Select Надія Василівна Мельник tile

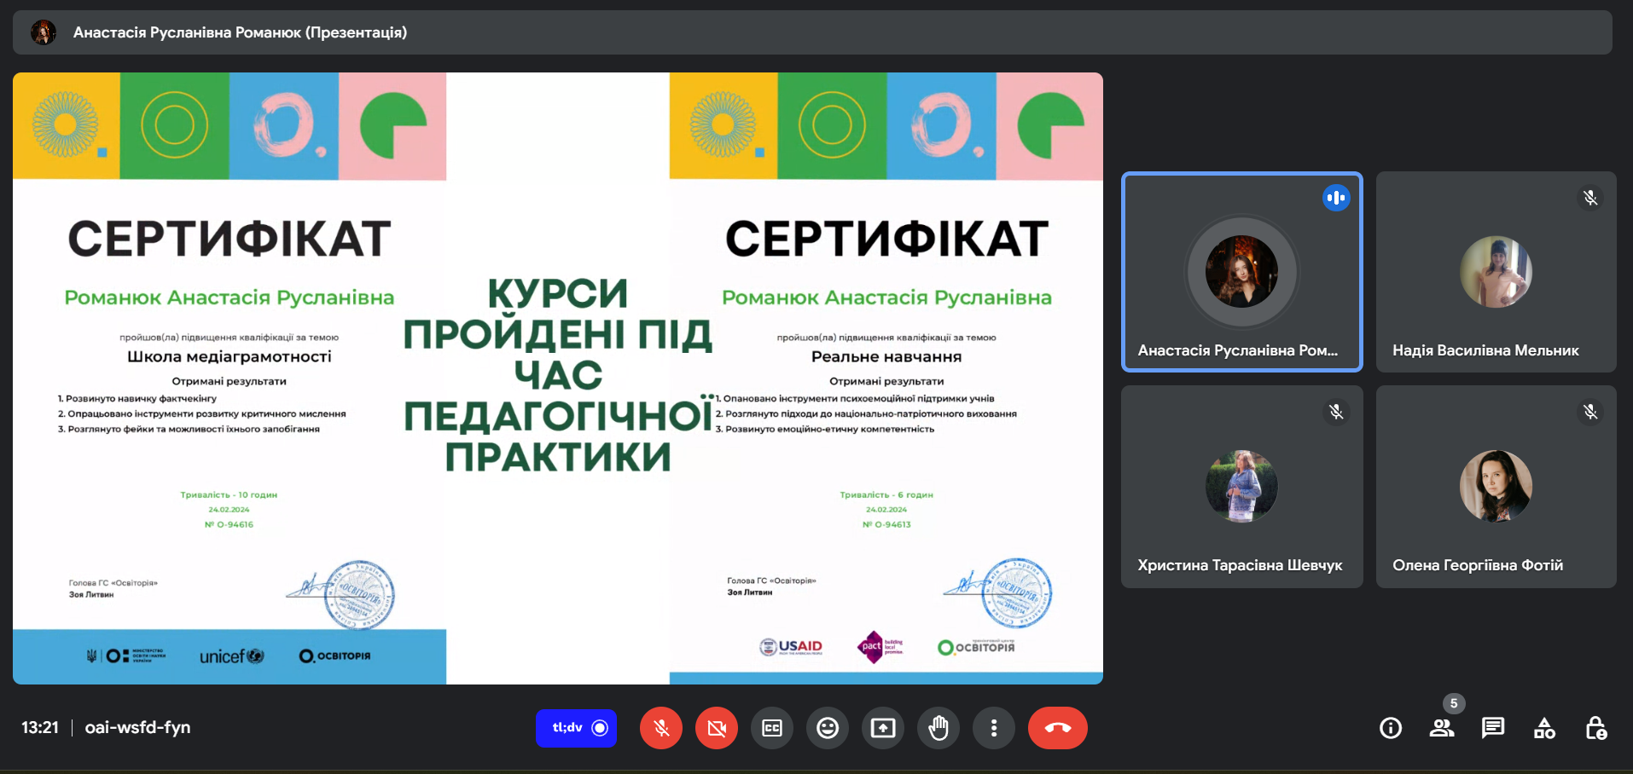1496,272
